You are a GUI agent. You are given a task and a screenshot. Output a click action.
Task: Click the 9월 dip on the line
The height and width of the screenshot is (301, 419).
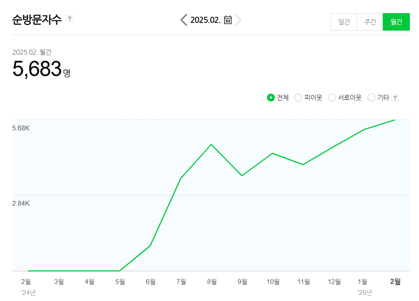(242, 175)
